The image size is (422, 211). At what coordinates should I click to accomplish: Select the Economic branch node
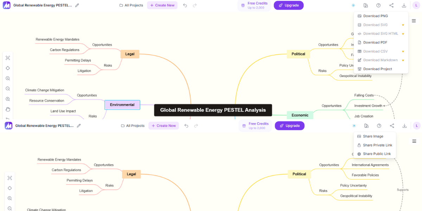(300, 115)
